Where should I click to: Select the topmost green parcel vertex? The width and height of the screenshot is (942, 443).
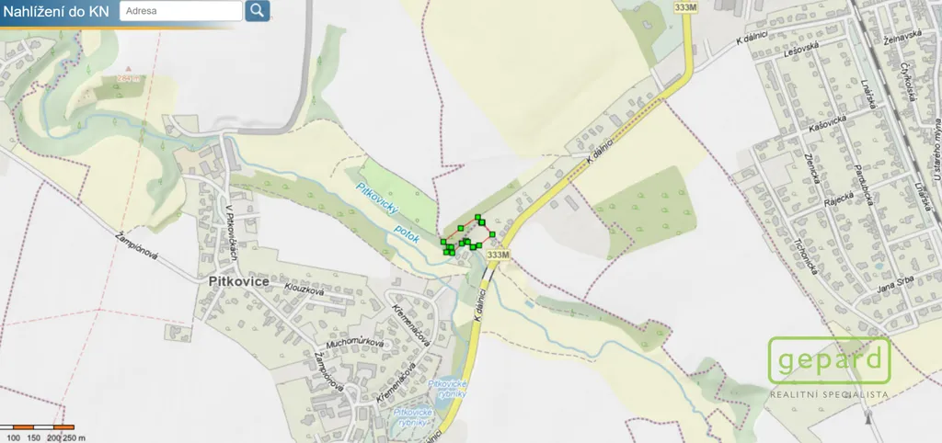477,217
